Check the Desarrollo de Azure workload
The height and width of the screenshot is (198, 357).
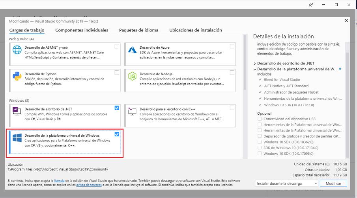click(232, 46)
